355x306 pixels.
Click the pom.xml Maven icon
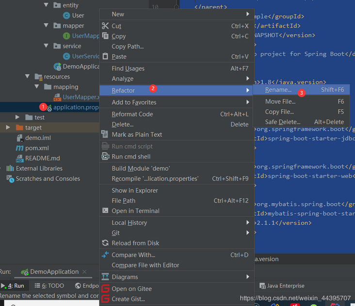[x=19, y=148]
